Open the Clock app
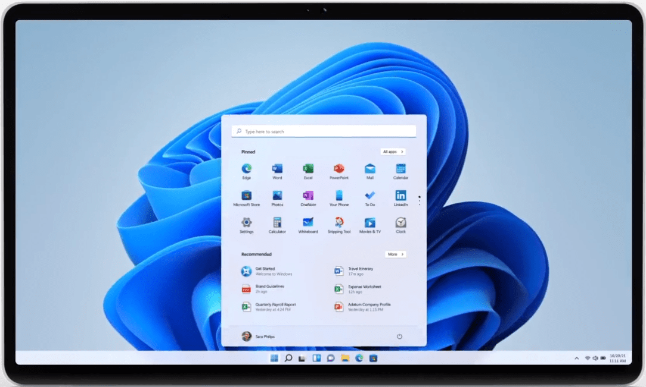Viewport: 646px width, 387px height. click(x=401, y=225)
